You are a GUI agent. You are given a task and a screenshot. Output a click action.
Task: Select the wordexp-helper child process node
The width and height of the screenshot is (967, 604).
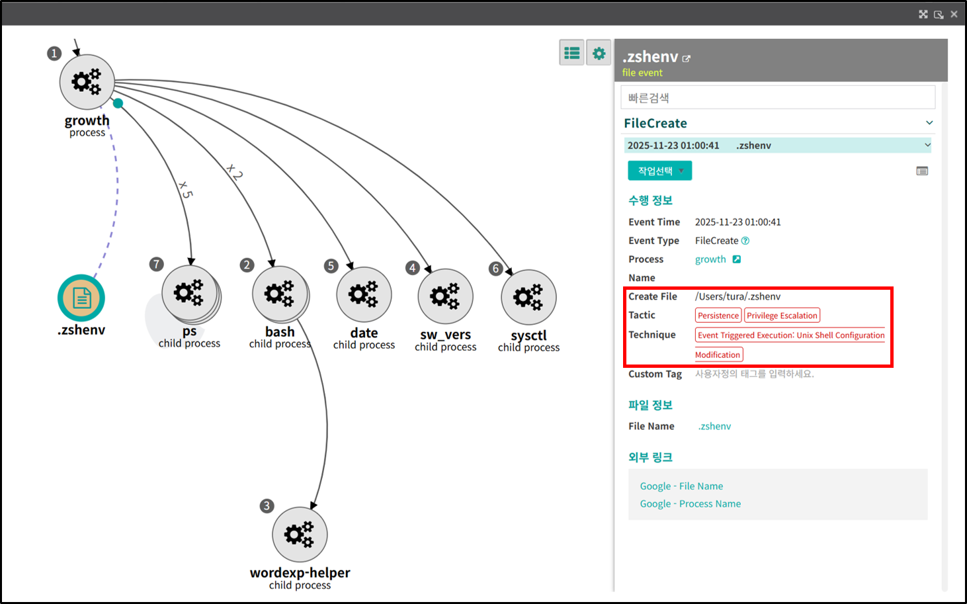[x=300, y=535]
